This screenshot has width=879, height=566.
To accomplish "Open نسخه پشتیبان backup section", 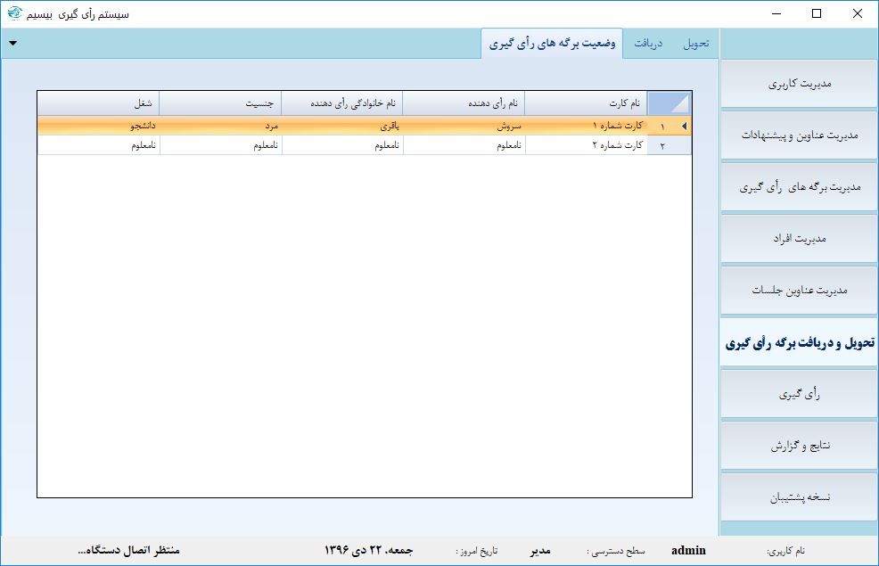I will 798,496.
